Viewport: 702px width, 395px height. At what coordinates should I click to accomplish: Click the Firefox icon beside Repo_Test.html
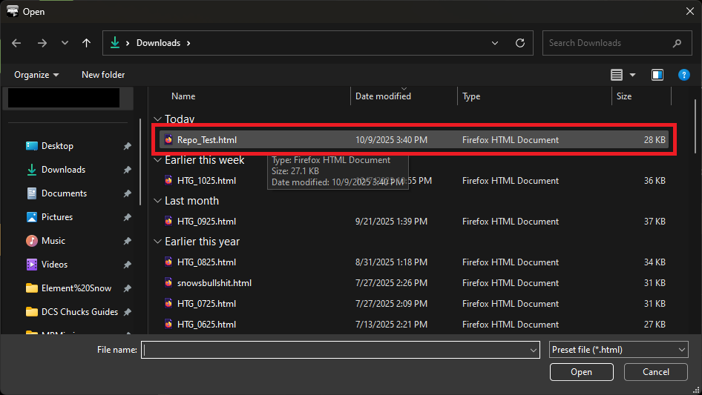pos(168,139)
